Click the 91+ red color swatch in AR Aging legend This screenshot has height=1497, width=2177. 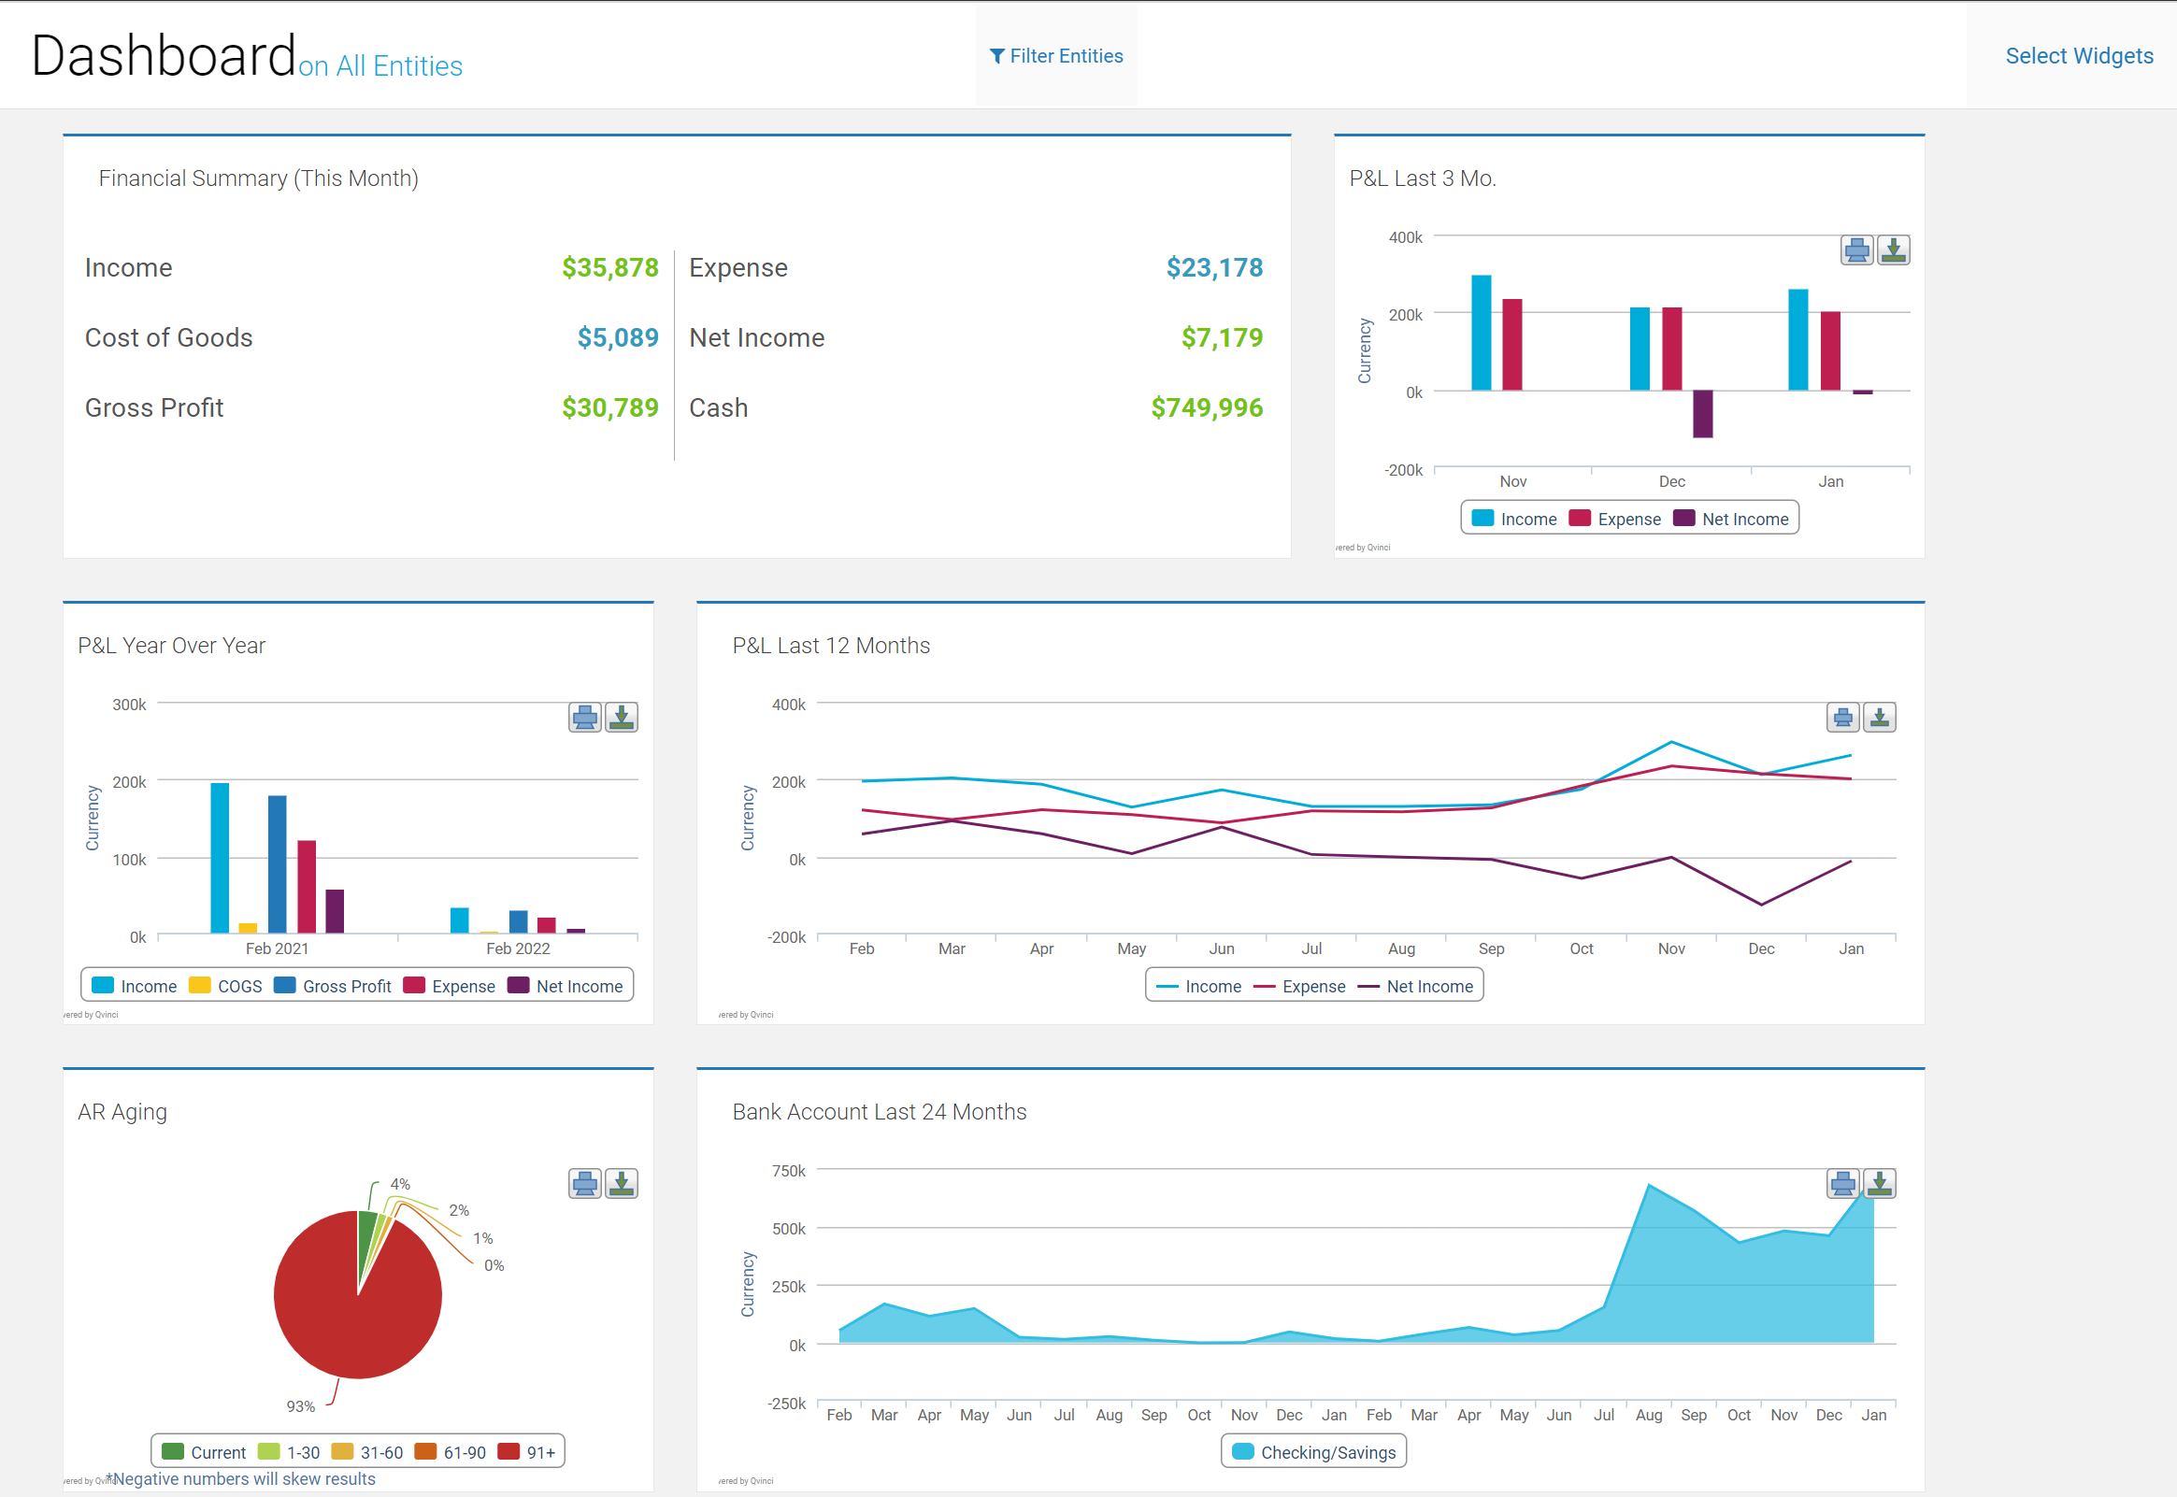coord(508,1452)
